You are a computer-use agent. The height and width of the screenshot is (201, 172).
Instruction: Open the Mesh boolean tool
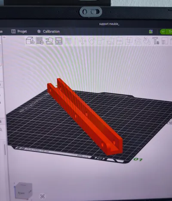coord(129,41)
